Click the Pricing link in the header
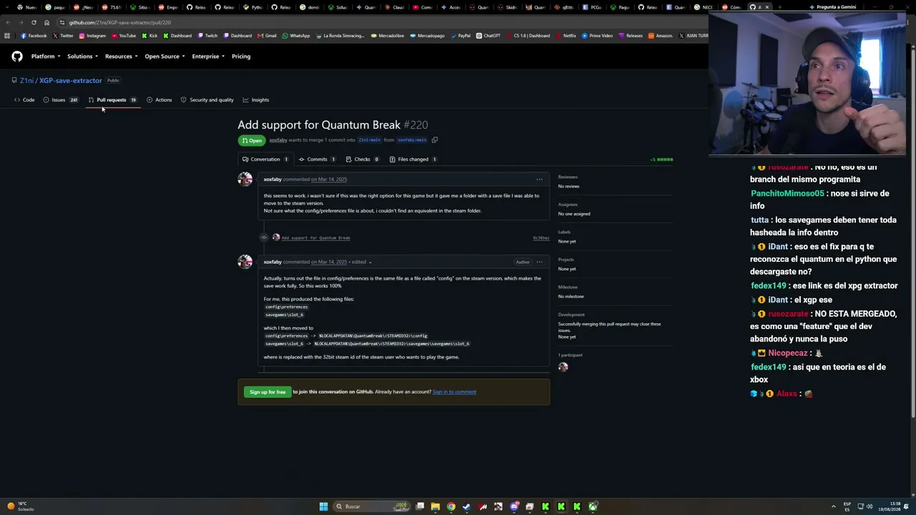The height and width of the screenshot is (515, 916). [241, 57]
